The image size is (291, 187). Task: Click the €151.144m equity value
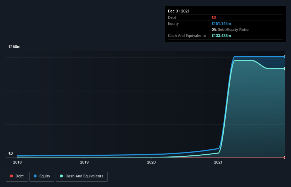[x=221, y=23]
